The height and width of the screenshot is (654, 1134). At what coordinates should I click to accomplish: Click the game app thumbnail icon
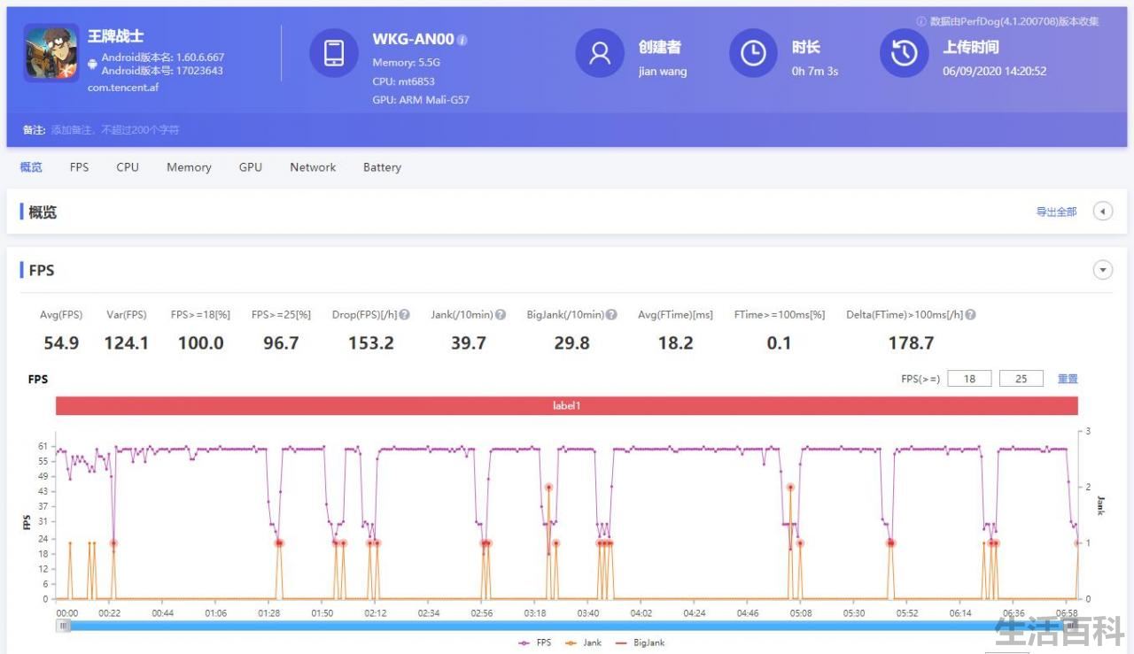click(x=51, y=54)
